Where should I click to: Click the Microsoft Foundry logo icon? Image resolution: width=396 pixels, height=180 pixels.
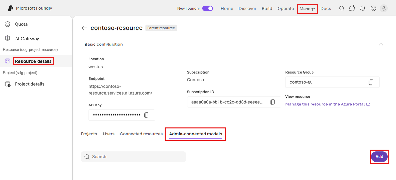pos(10,8)
